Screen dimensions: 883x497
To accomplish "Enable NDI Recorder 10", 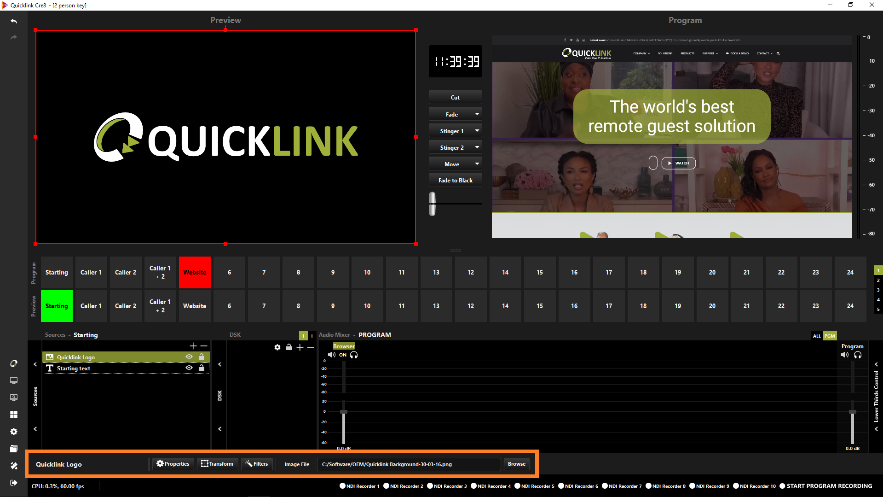I will (736, 486).
